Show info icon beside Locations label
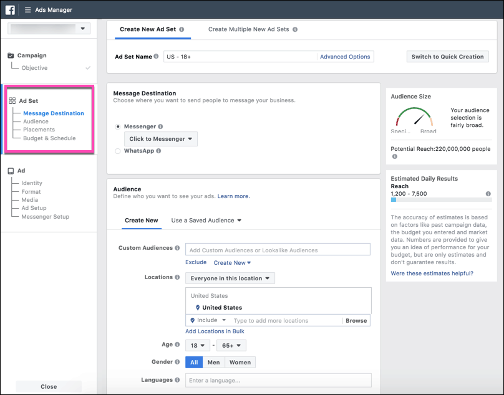 [177, 277]
